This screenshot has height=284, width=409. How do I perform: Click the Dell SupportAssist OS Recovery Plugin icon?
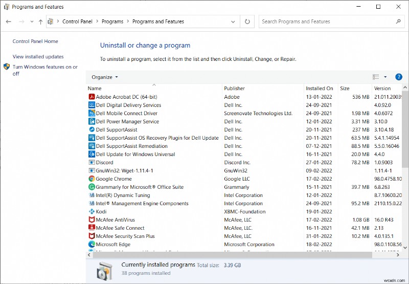[92, 138]
